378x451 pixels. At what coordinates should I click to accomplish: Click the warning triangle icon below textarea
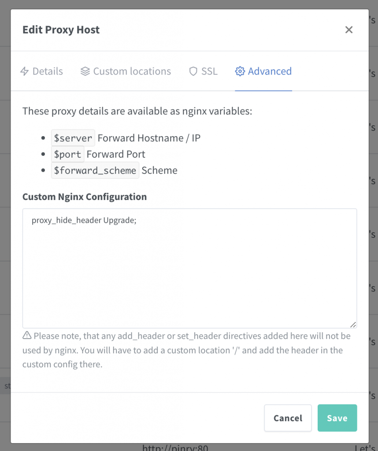point(27,335)
